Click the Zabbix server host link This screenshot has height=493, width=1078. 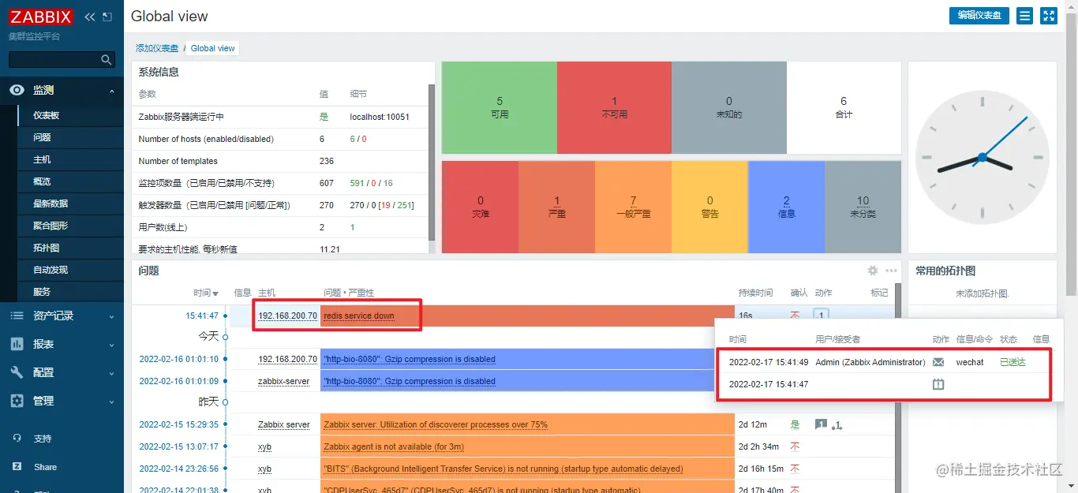click(x=284, y=424)
